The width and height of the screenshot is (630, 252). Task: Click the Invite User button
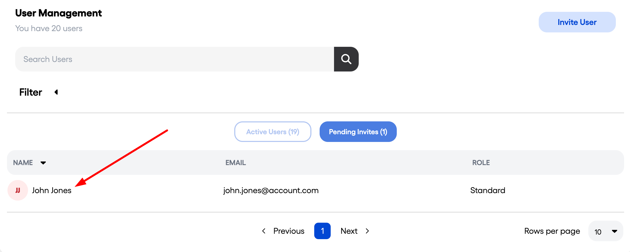[x=577, y=22]
